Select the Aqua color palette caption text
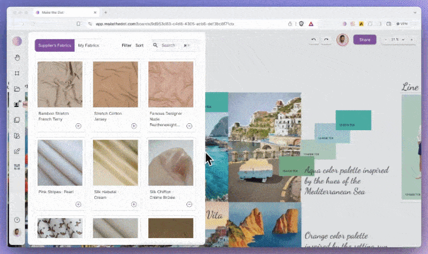 pos(346,181)
